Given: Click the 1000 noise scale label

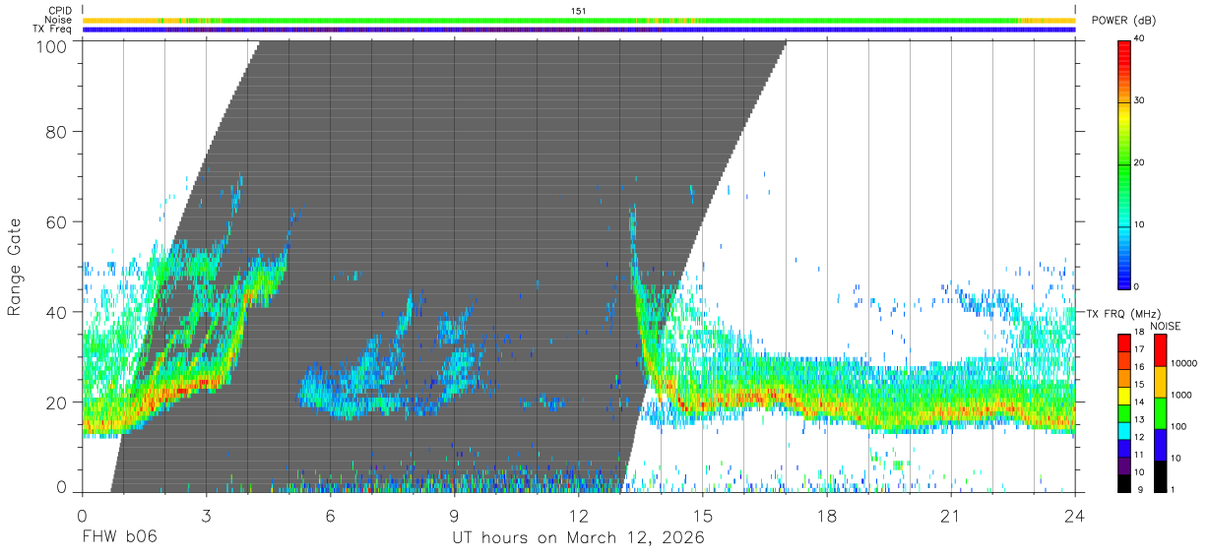Looking at the screenshot, I should (x=1180, y=395).
